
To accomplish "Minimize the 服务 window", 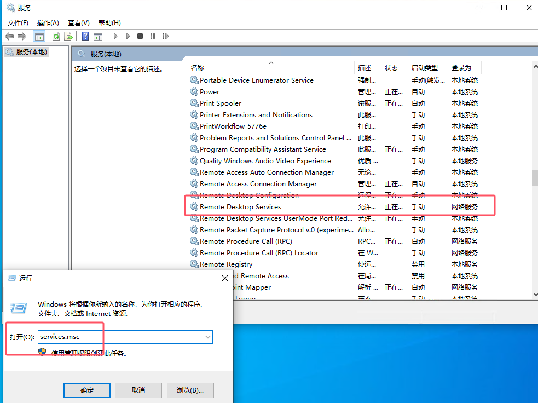I will coord(479,8).
